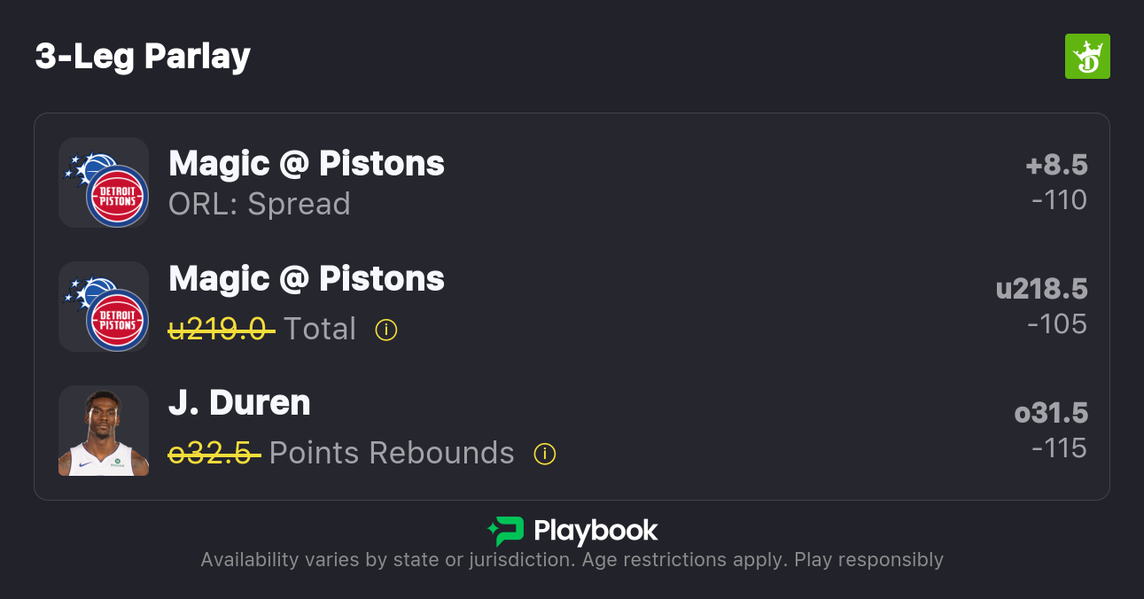Open J. Duren player headshot
Image resolution: width=1144 pixels, height=599 pixels.
[x=104, y=431]
